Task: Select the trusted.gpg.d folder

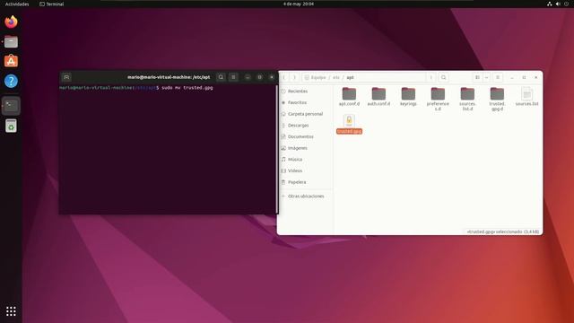Action: pyautogui.click(x=497, y=99)
